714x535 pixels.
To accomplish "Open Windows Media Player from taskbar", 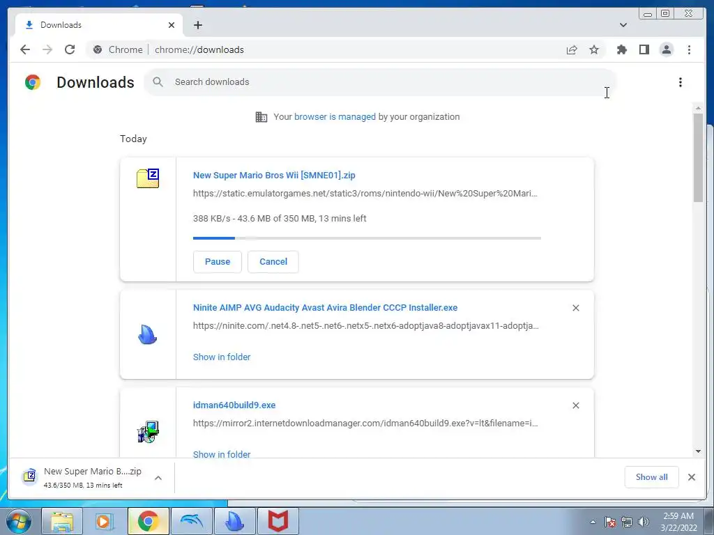I will click(x=105, y=521).
